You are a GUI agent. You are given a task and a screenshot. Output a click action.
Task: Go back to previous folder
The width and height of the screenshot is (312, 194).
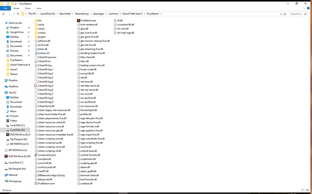pos(4,14)
